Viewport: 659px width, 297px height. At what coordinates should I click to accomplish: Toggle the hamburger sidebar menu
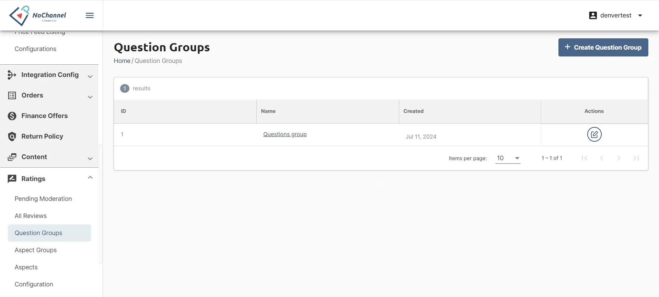(90, 15)
